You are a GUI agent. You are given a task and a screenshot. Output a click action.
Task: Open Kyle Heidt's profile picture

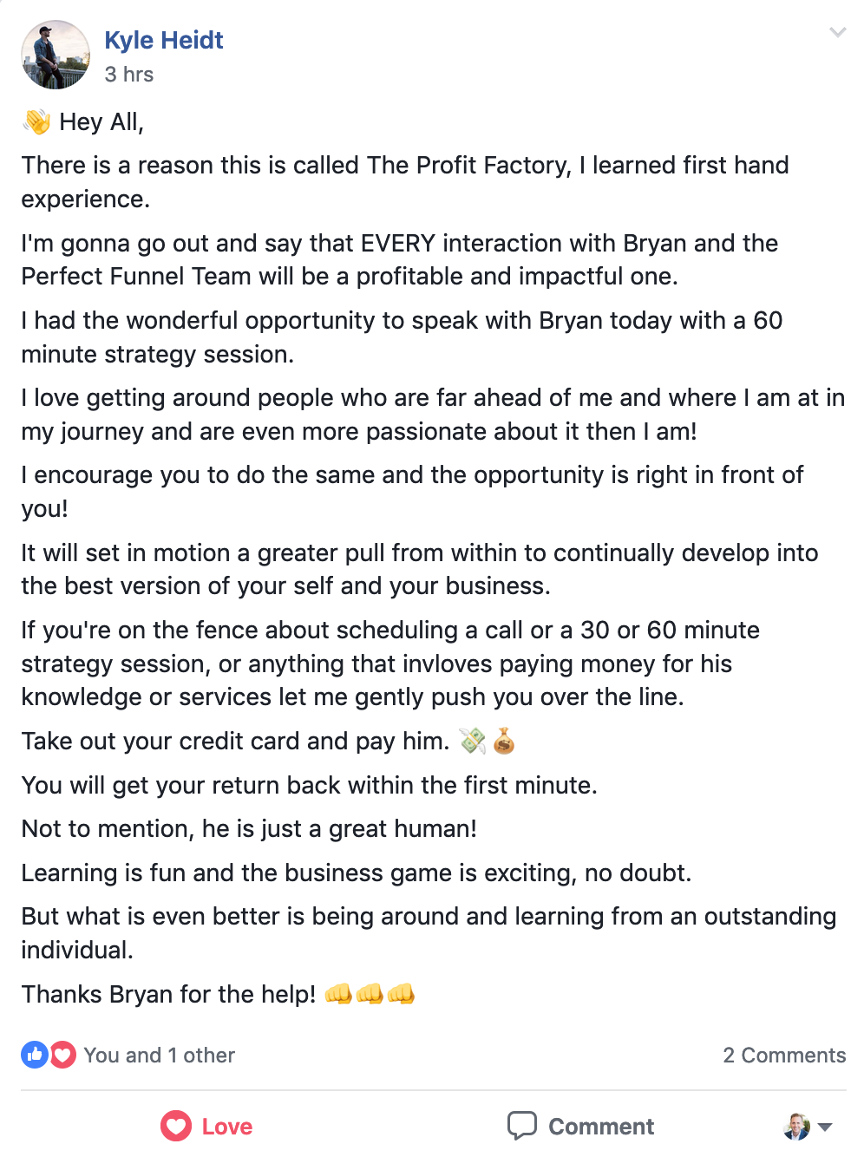click(56, 55)
